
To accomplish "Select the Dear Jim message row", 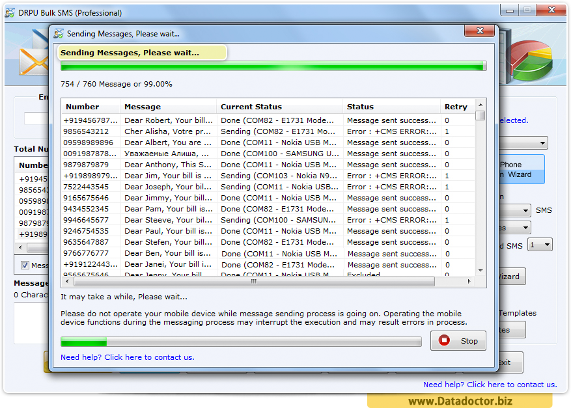I will click(268, 176).
